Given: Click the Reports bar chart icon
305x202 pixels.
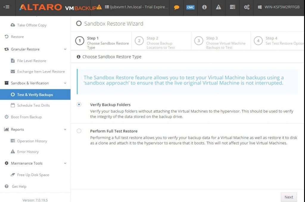Looking at the screenshot, I should coord(7,129).
